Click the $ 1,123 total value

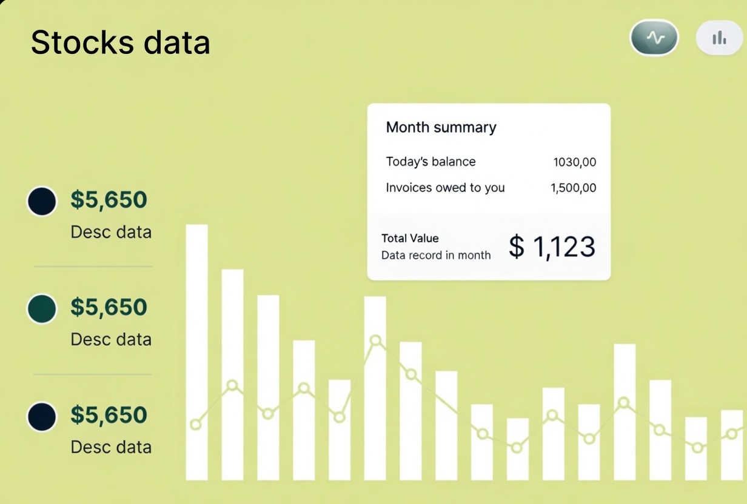click(552, 247)
